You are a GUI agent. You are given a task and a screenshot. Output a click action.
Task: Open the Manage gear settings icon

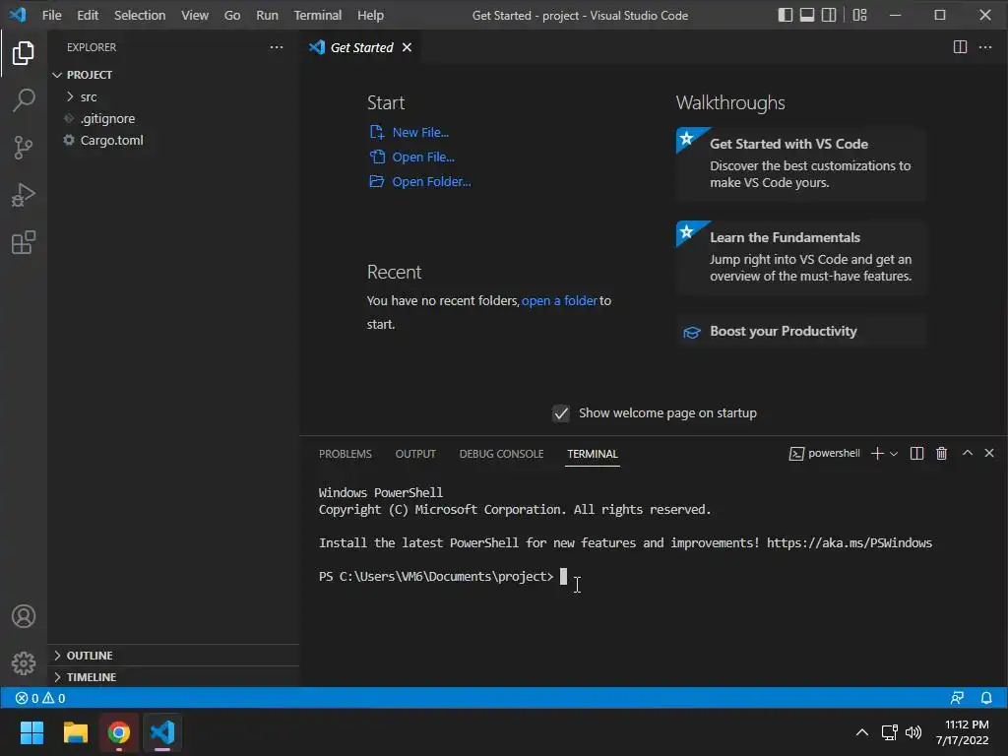[x=24, y=663]
